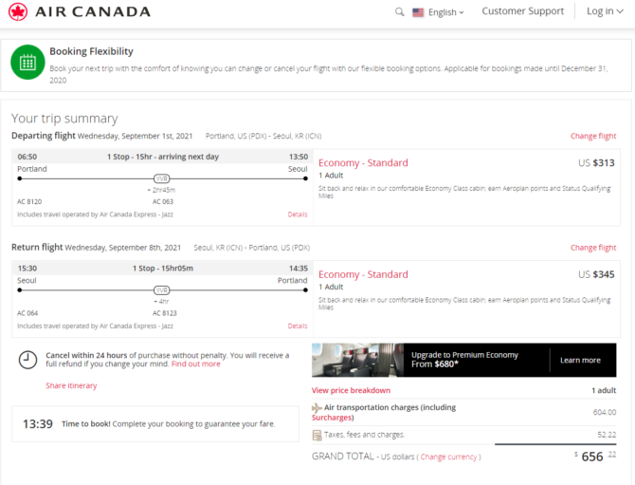Open the search magnifier icon
Viewport: 635px width, 485px height.
[x=399, y=11]
